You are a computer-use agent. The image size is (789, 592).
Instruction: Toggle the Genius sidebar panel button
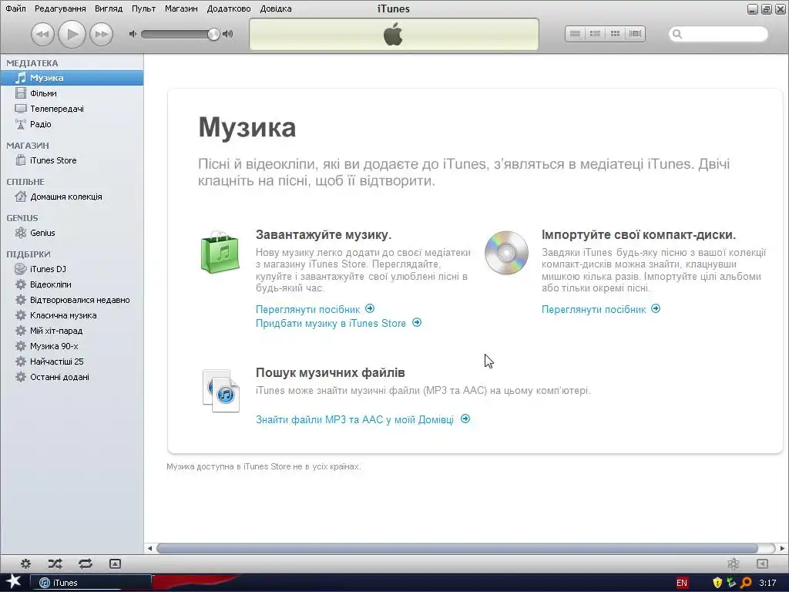tap(762, 563)
